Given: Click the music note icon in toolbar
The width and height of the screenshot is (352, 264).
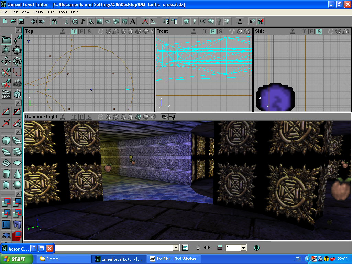Looking at the screenshot, I should pos(83,21).
